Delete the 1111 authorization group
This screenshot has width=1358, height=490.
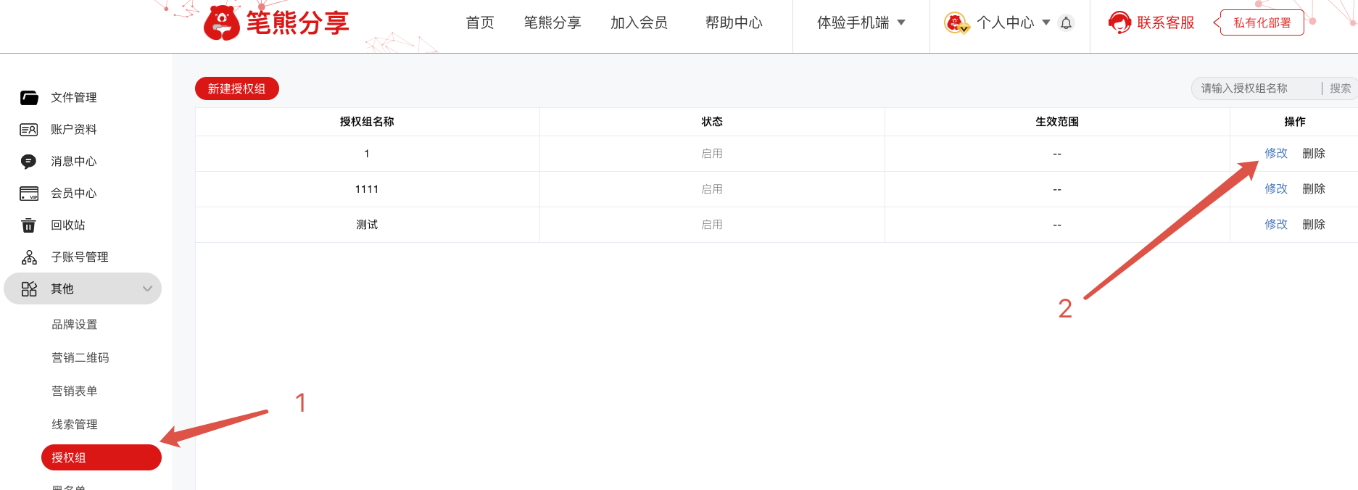(x=1314, y=189)
